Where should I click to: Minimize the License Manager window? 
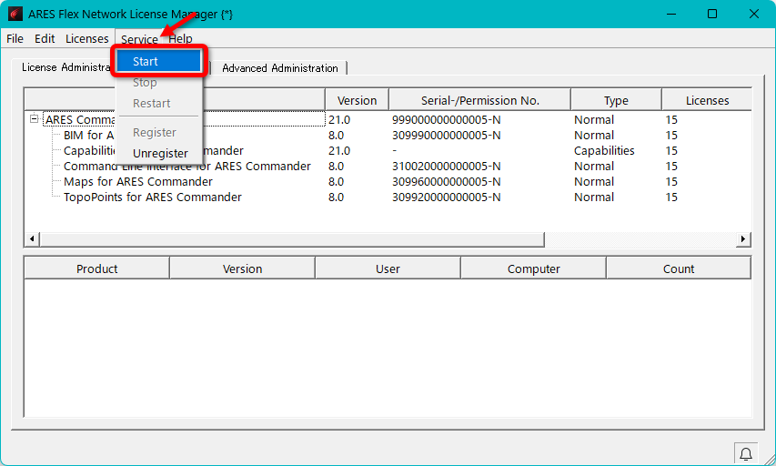pos(671,14)
